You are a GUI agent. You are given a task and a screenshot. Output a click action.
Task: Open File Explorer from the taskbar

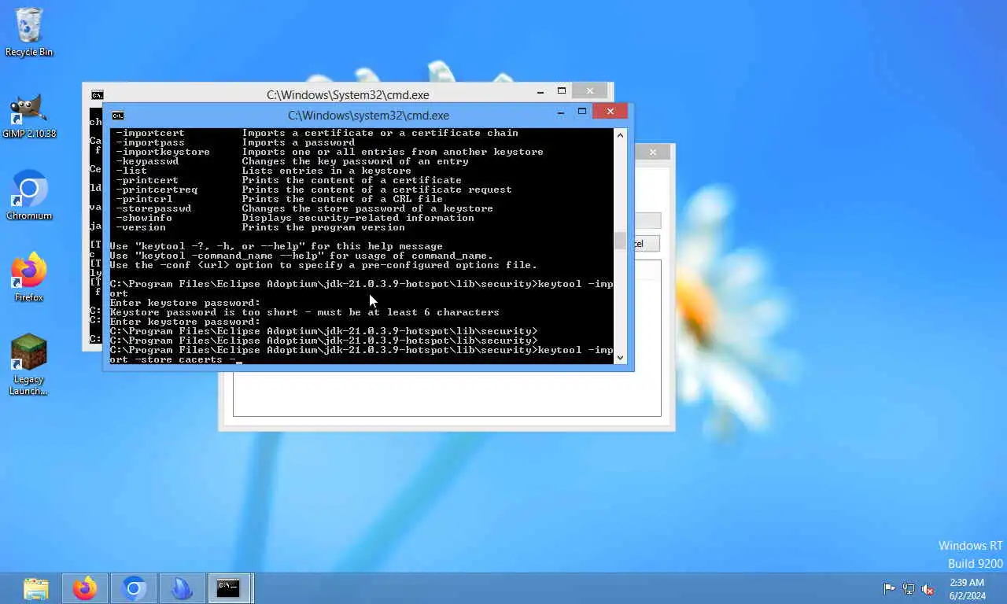point(36,588)
